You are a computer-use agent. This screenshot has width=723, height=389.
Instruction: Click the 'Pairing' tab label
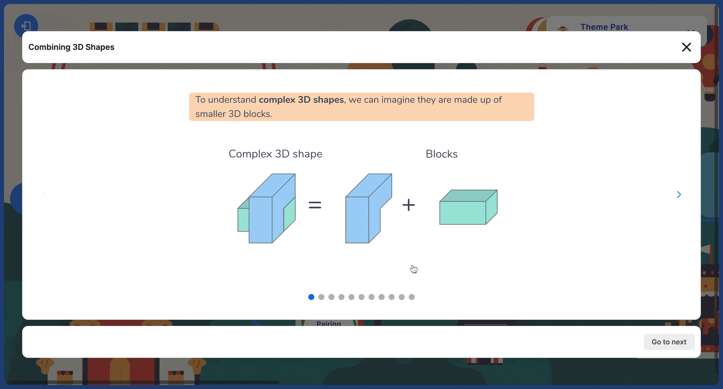(x=329, y=324)
